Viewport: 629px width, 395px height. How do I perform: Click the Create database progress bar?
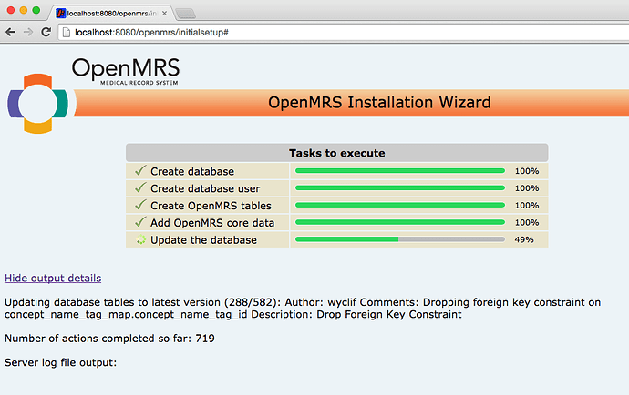(x=400, y=171)
